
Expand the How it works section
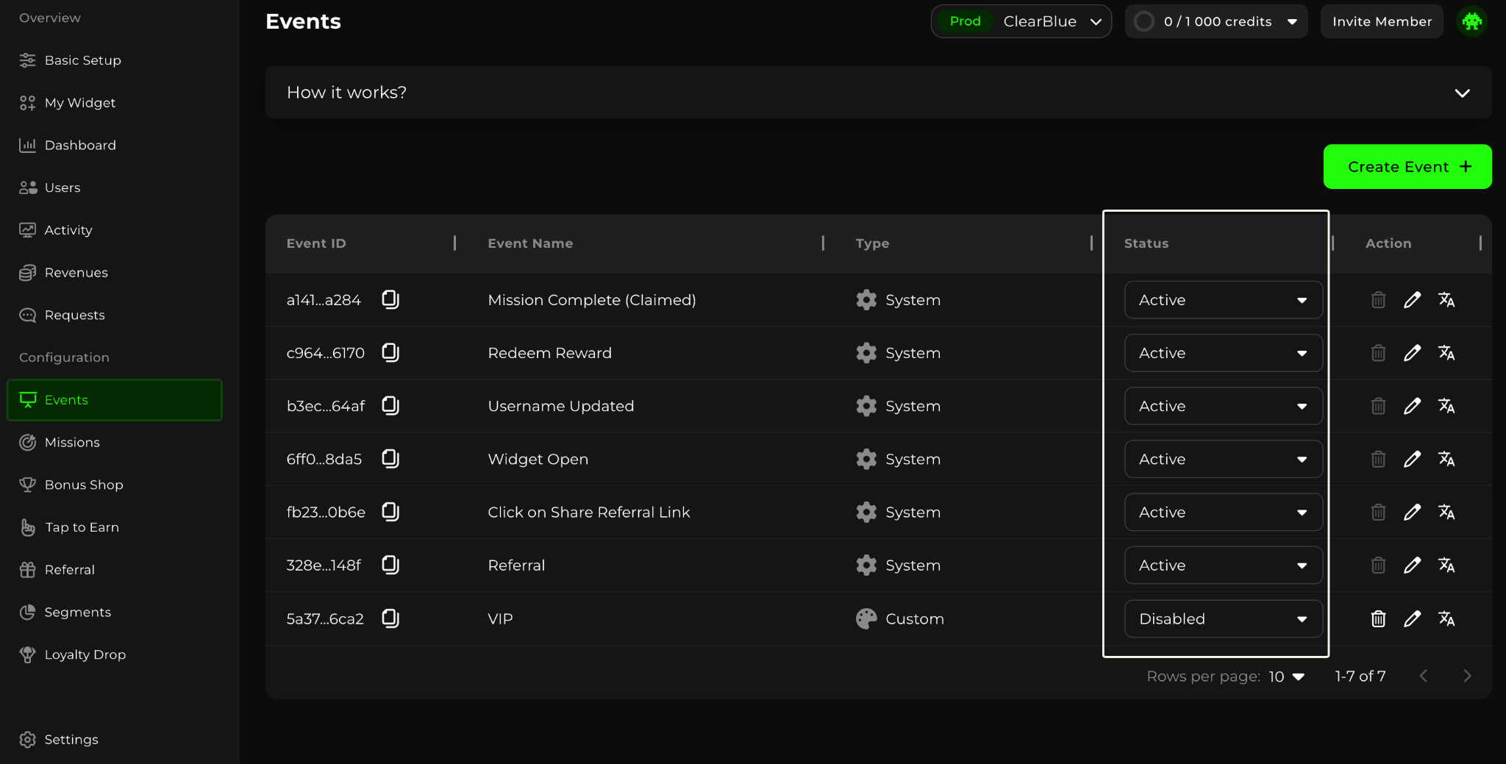[x=1462, y=93]
